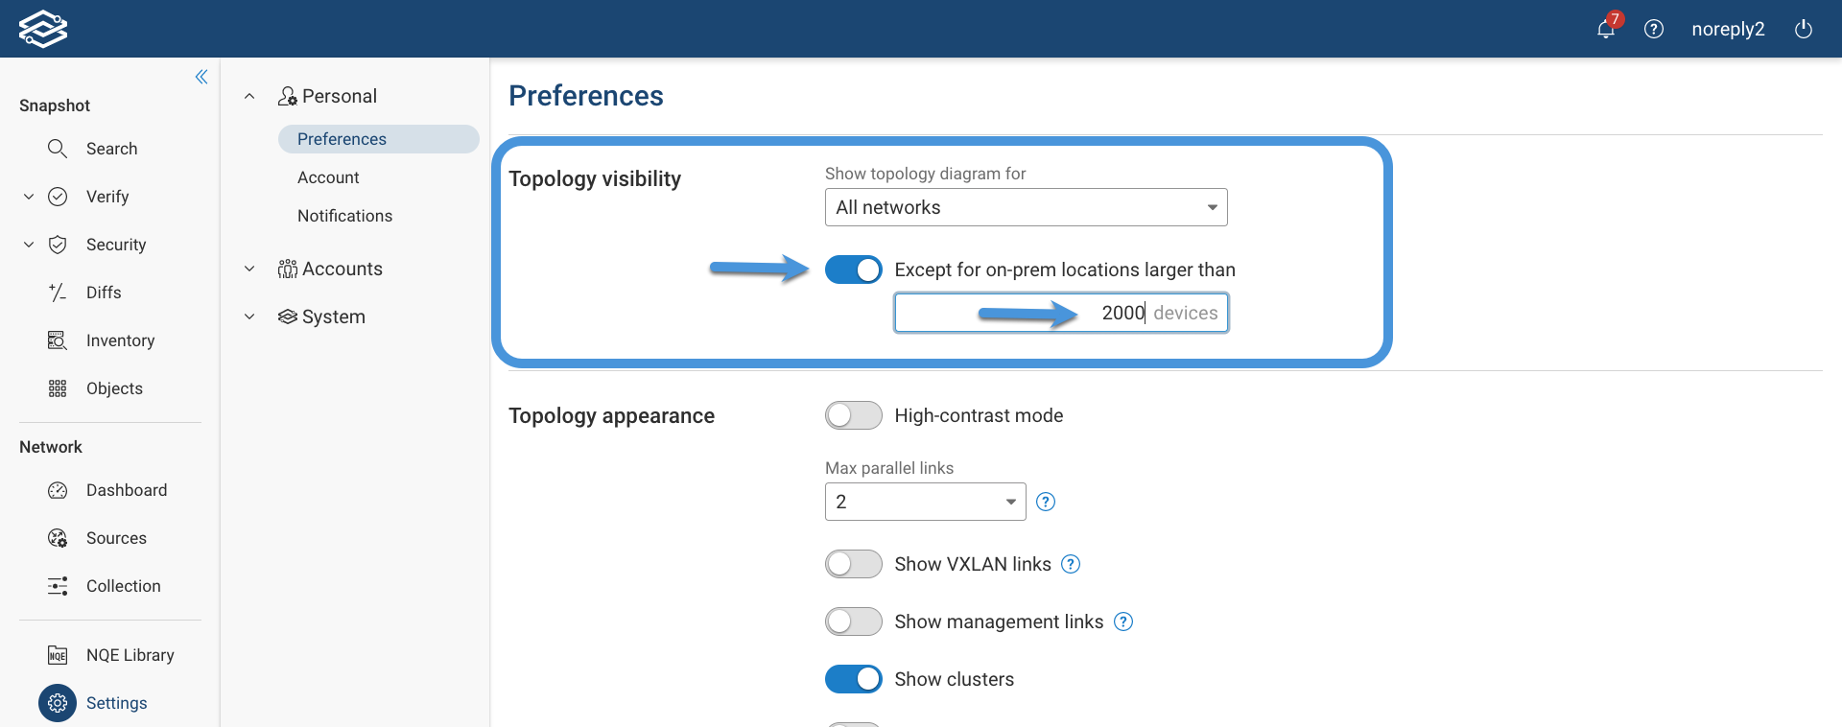Open the Max parallel links dropdown
The image size is (1842, 727).
[x=924, y=501]
